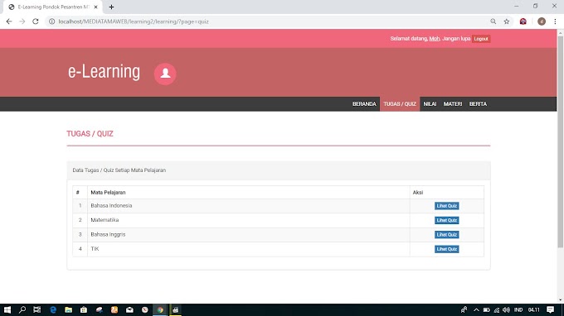
Task: Open the BERITA menu
Action: (x=478, y=104)
